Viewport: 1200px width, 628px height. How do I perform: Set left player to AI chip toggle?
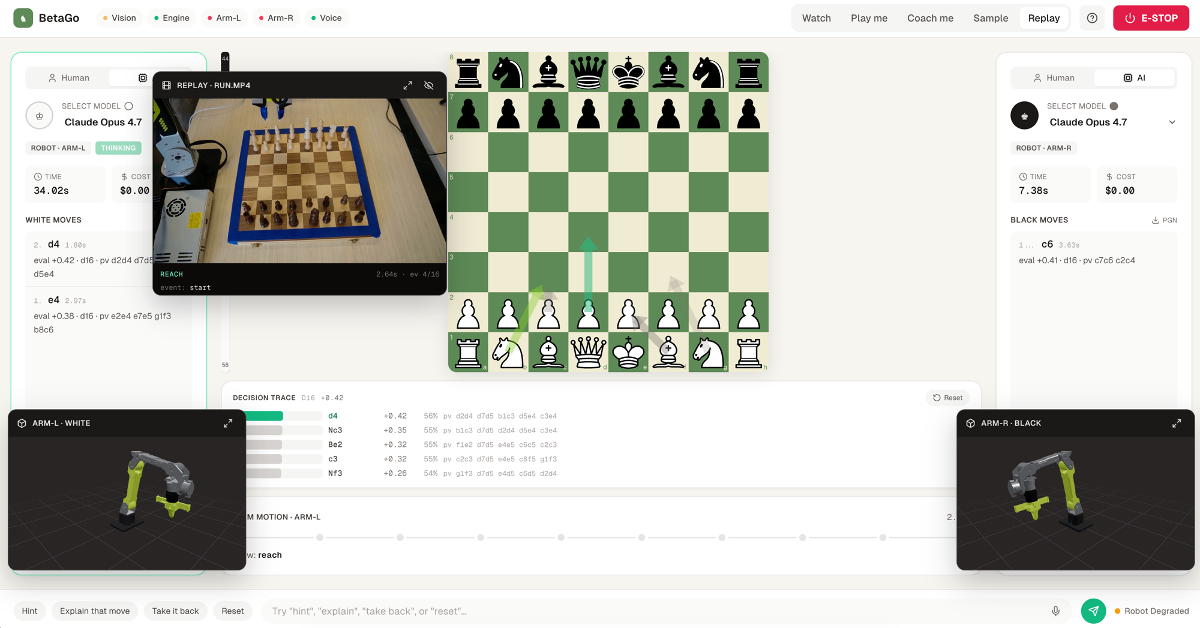(x=142, y=78)
